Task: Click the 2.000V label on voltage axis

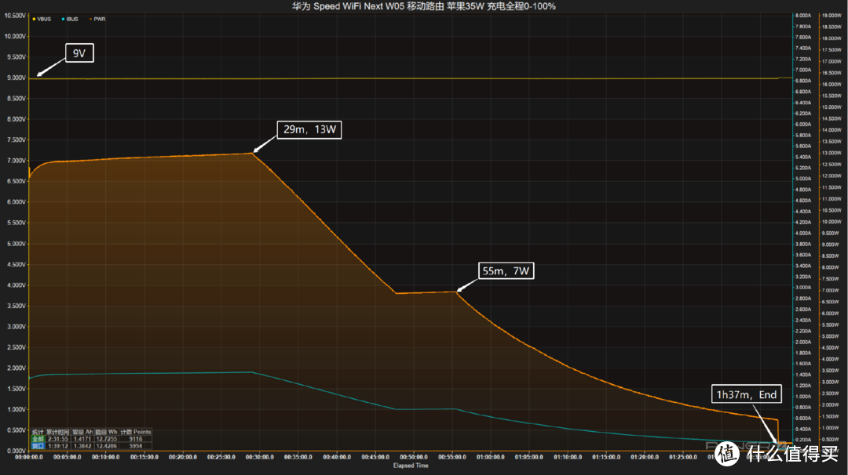Action: 16,368
